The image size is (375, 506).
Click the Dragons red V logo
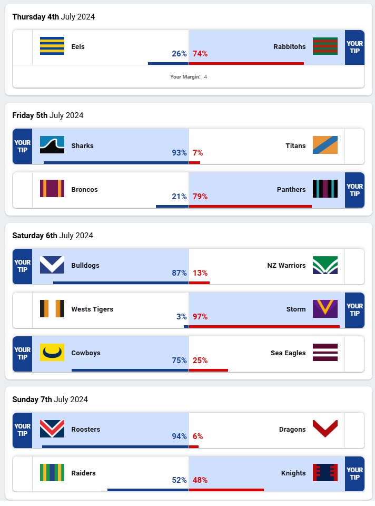[x=325, y=429]
